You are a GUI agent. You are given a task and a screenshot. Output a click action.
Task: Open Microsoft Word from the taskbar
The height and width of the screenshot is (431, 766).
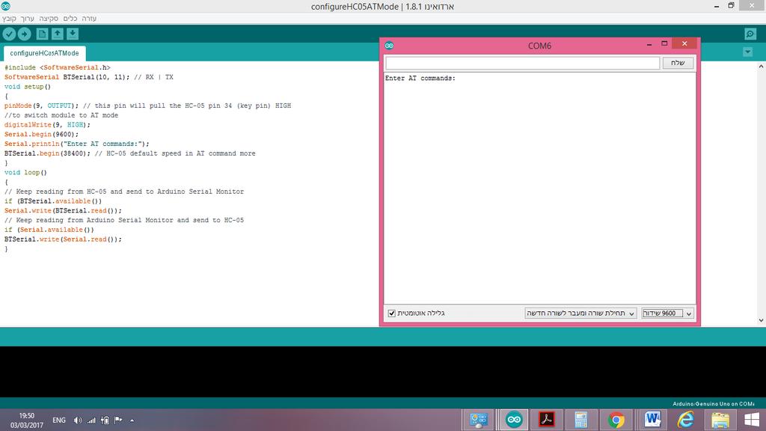tap(652, 419)
